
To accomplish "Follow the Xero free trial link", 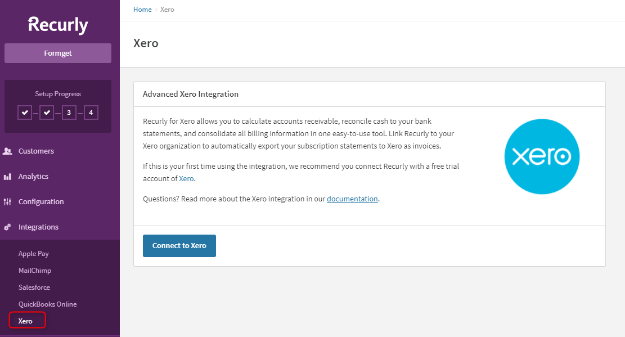I will 186,179.
